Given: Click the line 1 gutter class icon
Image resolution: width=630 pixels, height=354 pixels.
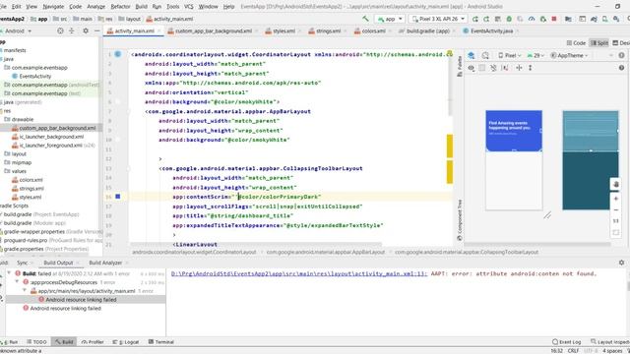Looking at the screenshot, I should point(118,54).
